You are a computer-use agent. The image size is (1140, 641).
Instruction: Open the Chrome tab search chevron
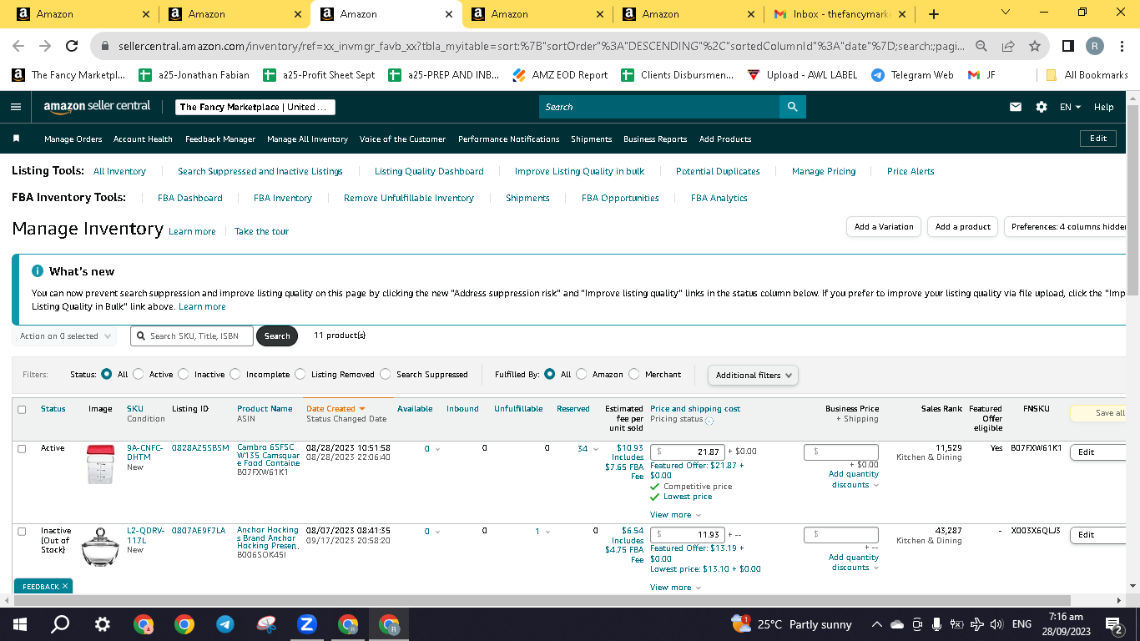pyautogui.click(x=1005, y=13)
